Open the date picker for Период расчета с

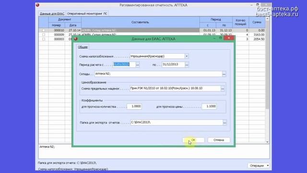(138, 65)
